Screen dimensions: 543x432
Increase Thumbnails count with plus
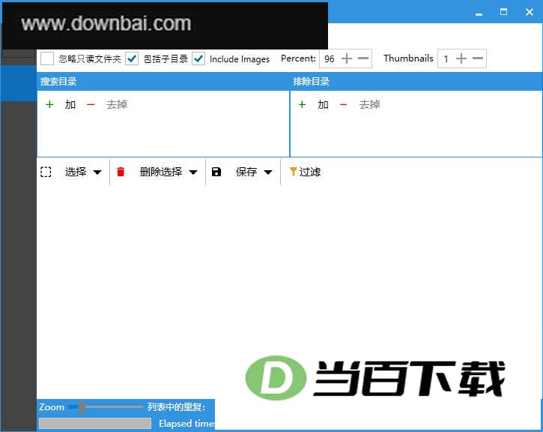pos(461,58)
